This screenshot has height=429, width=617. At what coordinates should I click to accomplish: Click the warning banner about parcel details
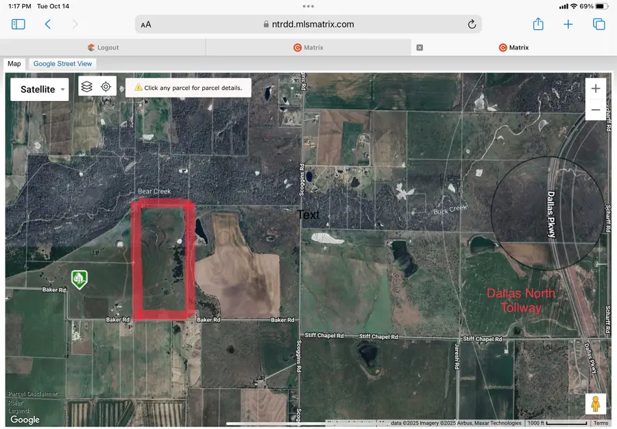(x=187, y=87)
